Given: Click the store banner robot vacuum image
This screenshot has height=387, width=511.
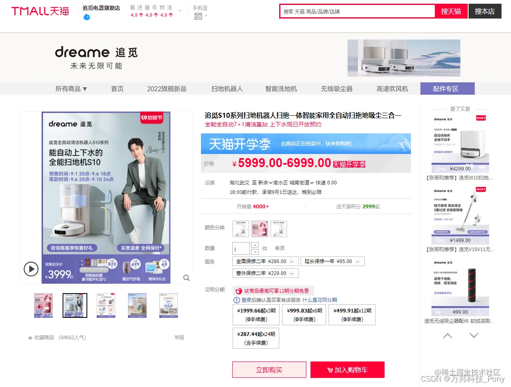Looking at the screenshot, I should [404, 58].
